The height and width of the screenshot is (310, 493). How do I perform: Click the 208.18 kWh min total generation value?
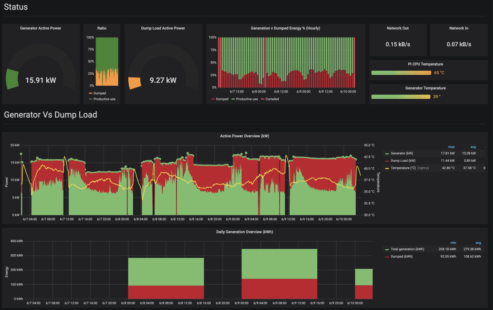point(447,249)
